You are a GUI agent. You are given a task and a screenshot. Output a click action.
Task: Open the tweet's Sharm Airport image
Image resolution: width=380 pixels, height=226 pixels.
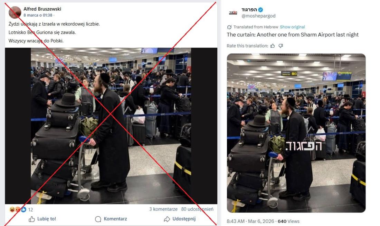[296, 133]
